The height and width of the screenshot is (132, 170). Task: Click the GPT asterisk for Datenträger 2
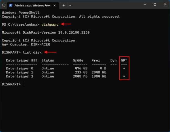pyautogui.click(x=124, y=76)
